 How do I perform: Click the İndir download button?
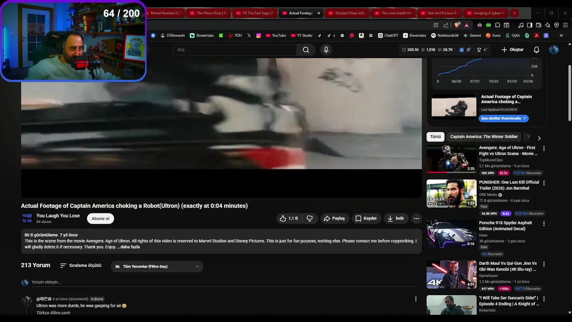pos(395,218)
